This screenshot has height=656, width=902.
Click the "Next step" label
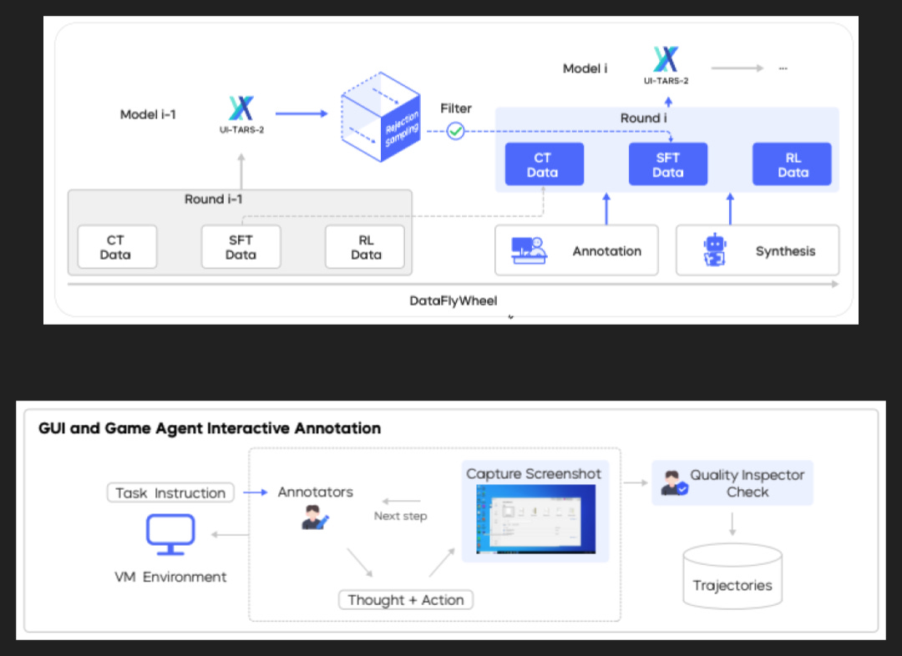[x=400, y=516]
